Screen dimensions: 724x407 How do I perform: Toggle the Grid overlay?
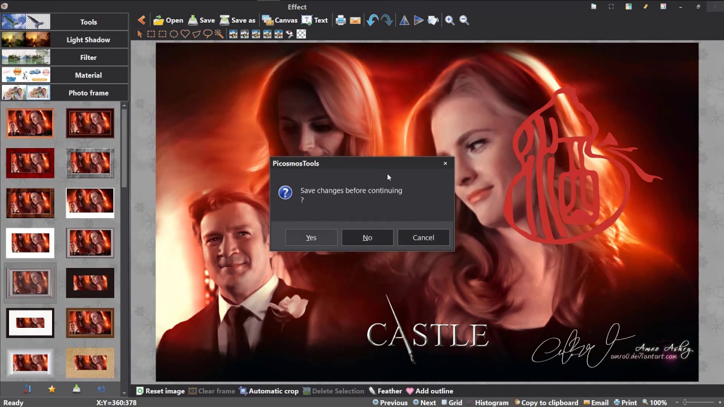[x=451, y=402]
